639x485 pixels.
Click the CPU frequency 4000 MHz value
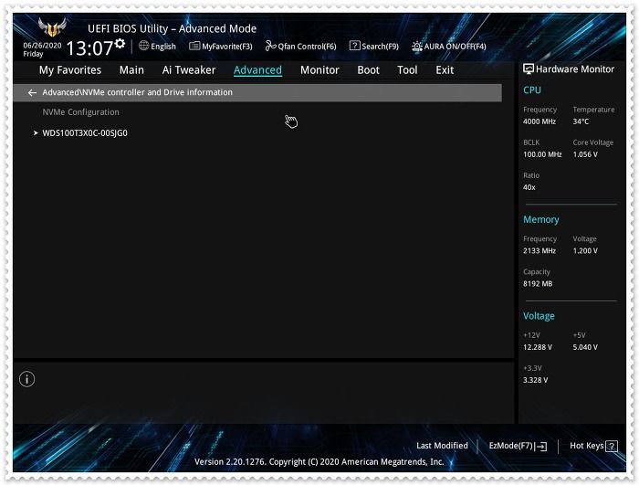click(539, 121)
